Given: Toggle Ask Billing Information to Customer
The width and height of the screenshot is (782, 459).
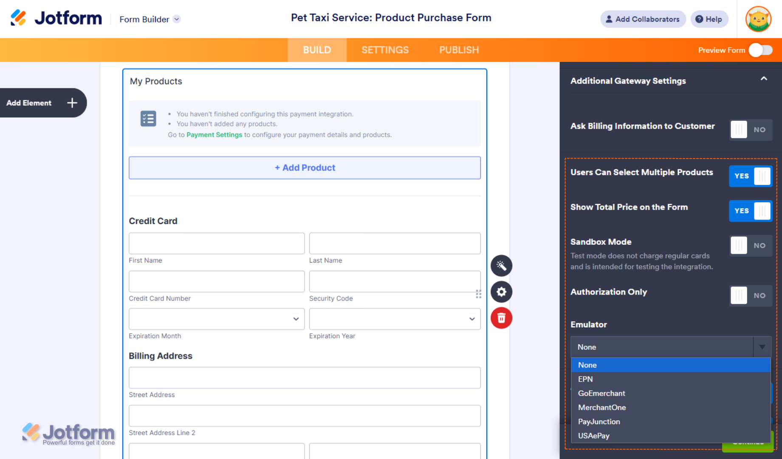Looking at the screenshot, I should tap(750, 130).
